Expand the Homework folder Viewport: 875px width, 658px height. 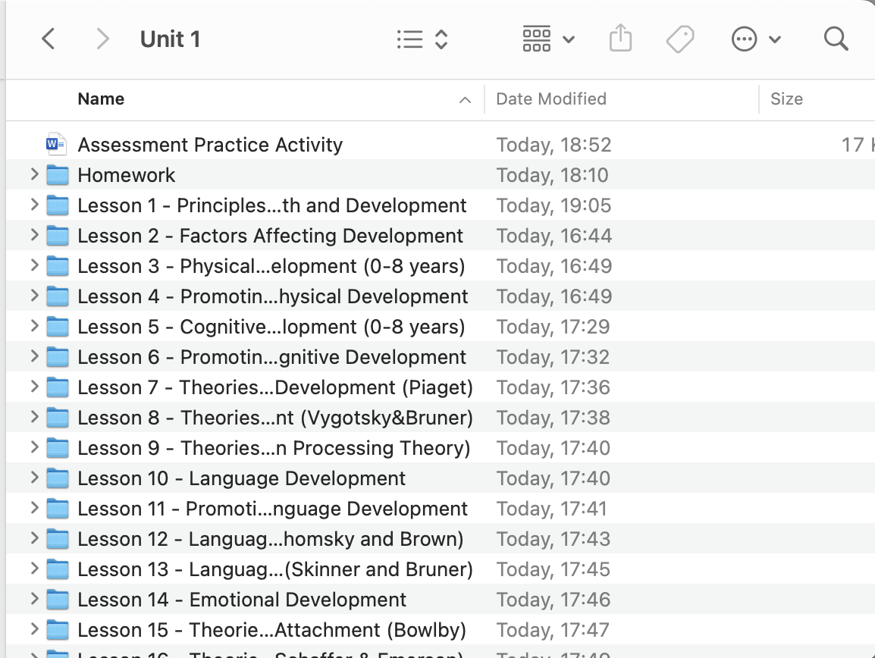[x=34, y=175]
